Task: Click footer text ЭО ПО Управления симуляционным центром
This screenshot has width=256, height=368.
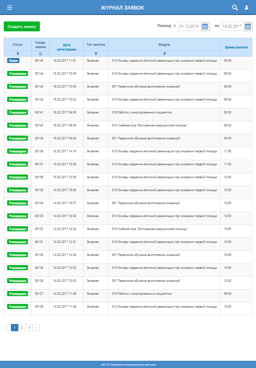Action: tap(128, 365)
